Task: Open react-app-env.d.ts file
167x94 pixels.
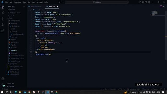Action: pos(17,56)
